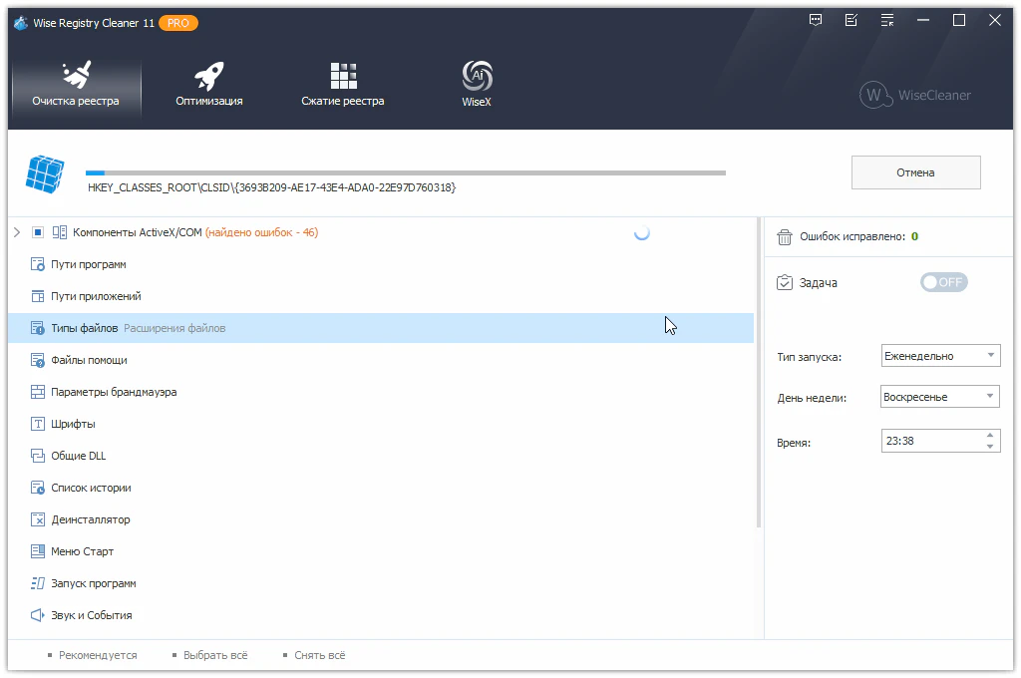The image size is (1021, 678).
Task: Click the feedback chat icon in title bar
Action: coord(816,20)
